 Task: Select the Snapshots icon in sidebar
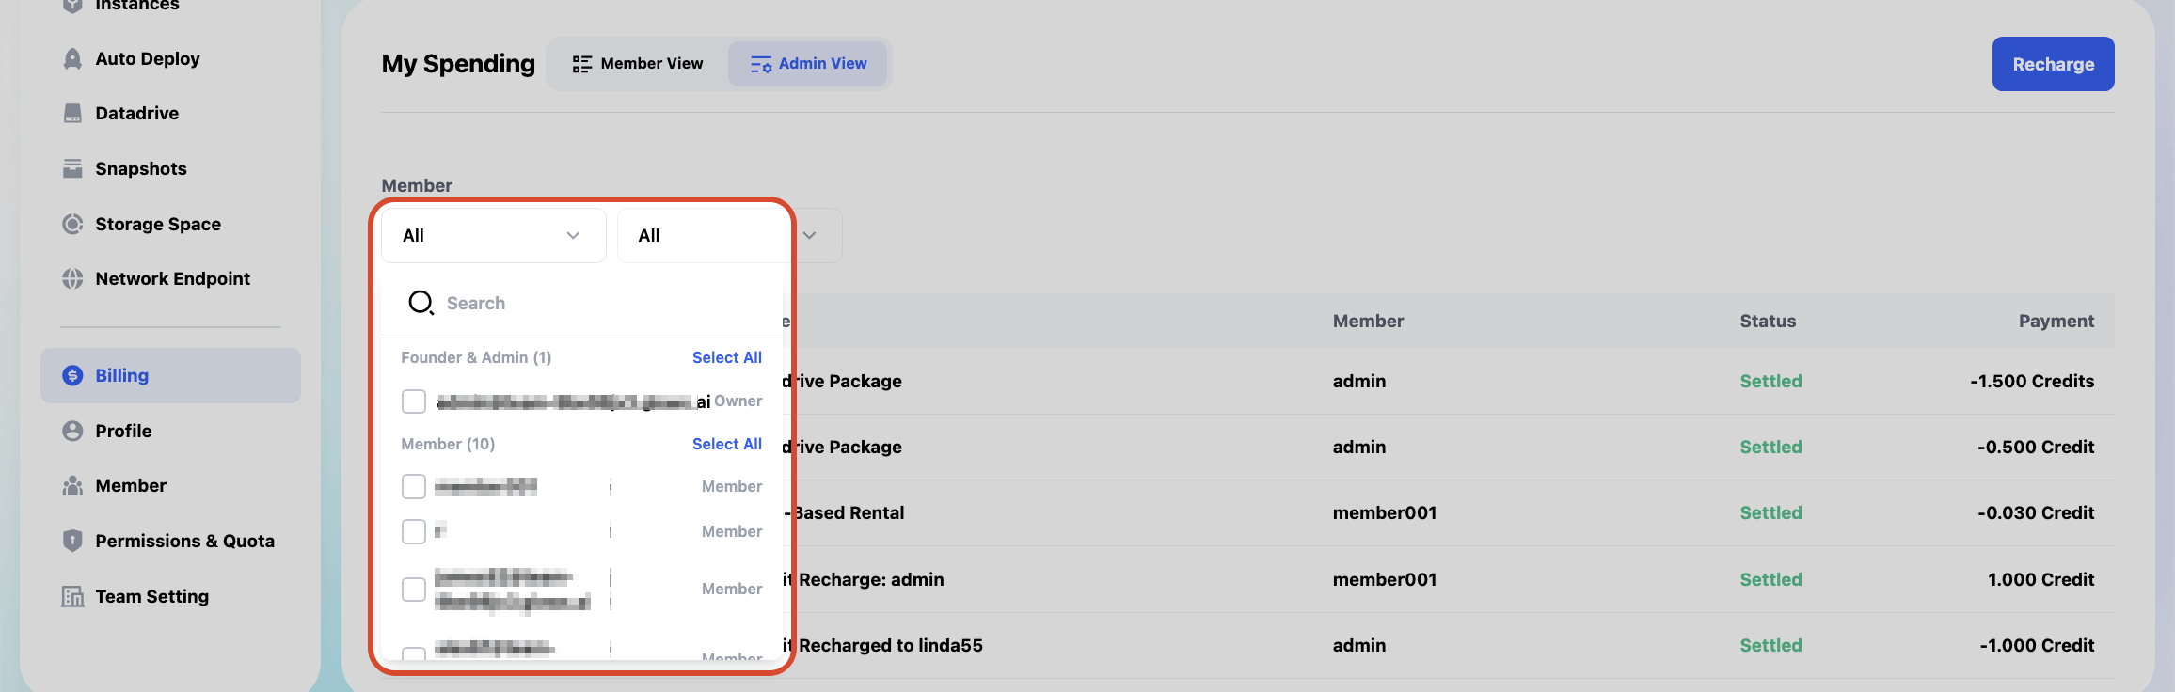click(x=72, y=168)
